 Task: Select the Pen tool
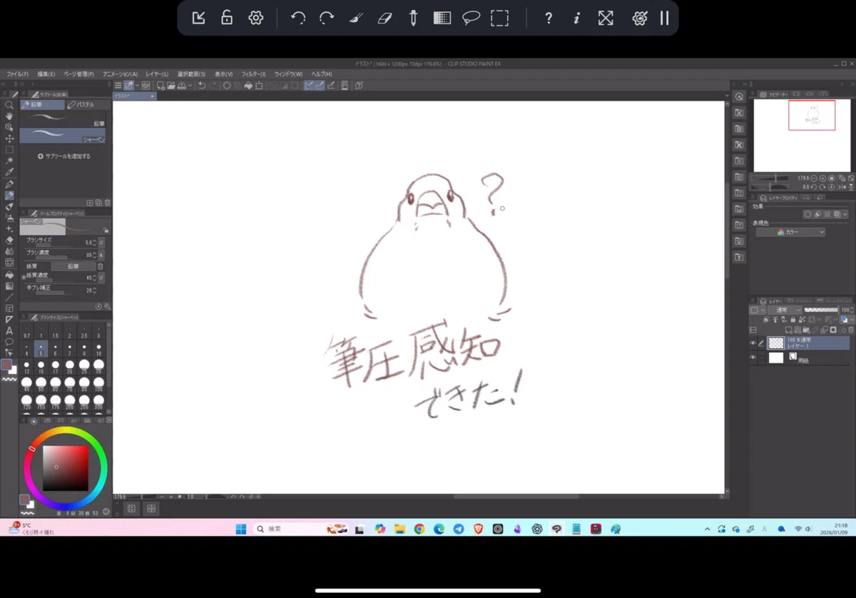tap(9, 184)
